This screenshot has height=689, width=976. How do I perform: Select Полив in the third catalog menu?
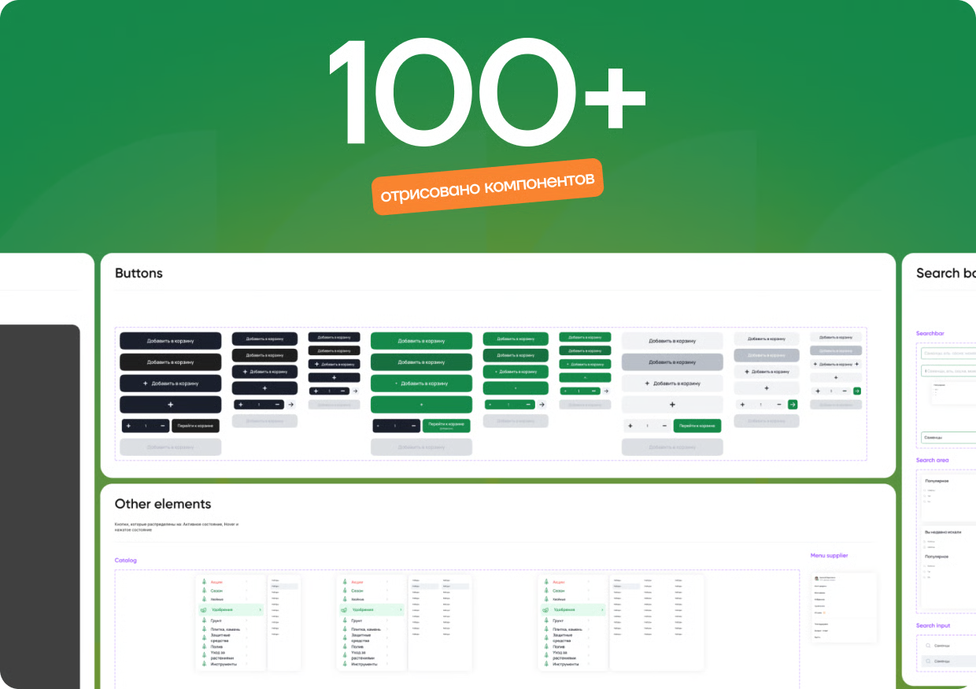point(558,646)
